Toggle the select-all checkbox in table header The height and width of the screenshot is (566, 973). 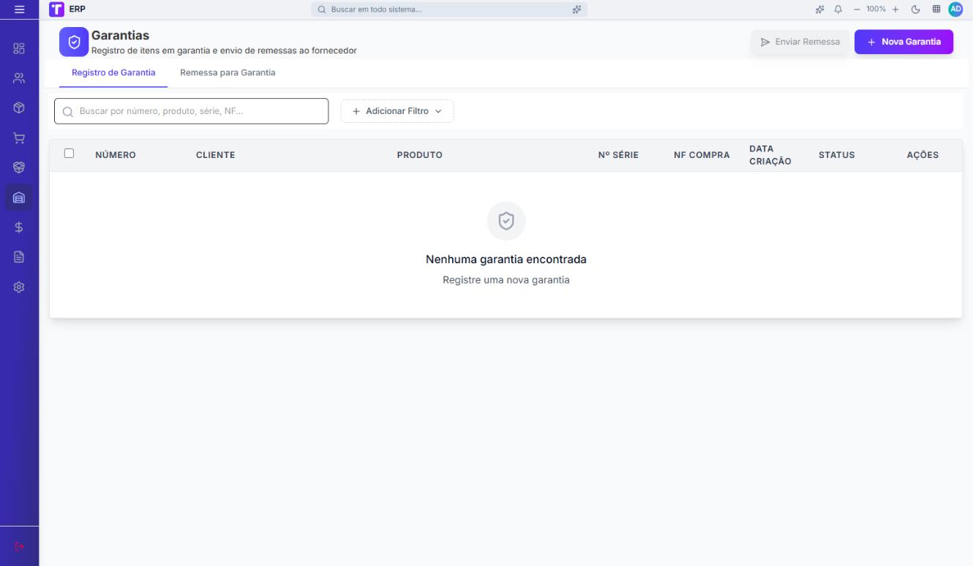tap(69, 154)
